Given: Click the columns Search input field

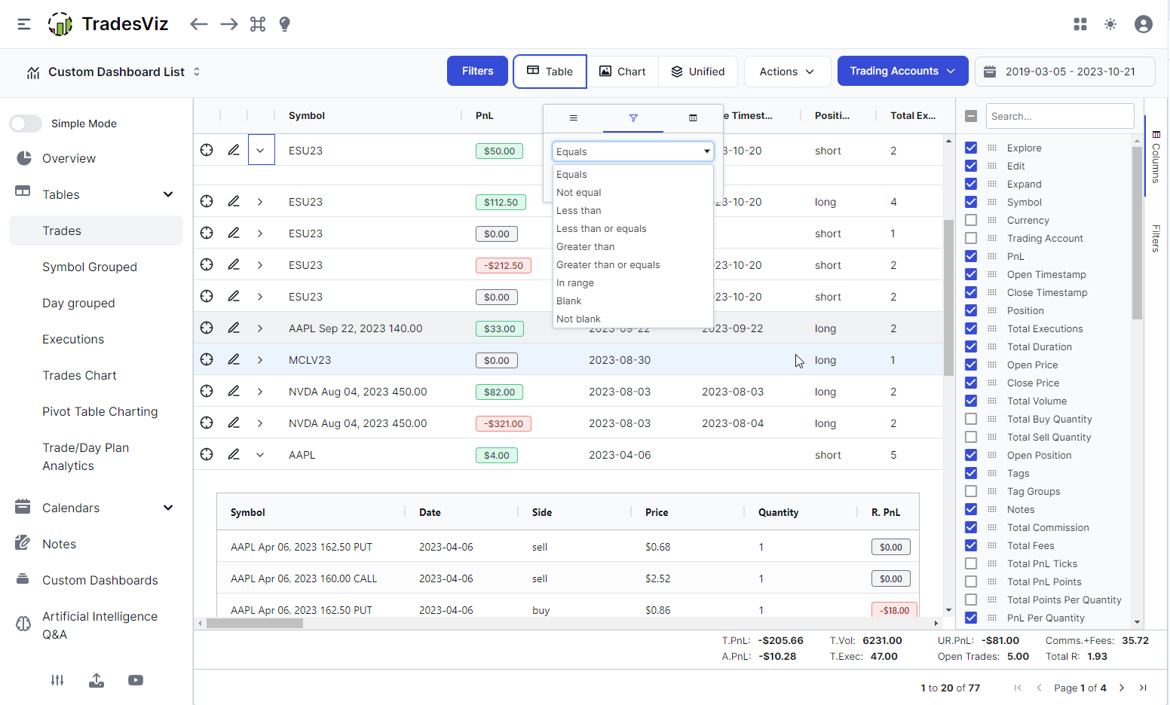Looking at the screenshot, I should pos(1060,116).
